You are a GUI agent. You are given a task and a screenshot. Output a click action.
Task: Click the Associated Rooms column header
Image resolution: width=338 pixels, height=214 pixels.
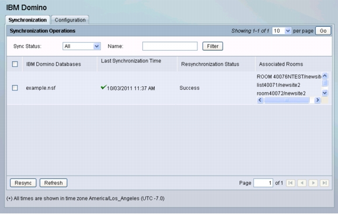tap(281, 64)
